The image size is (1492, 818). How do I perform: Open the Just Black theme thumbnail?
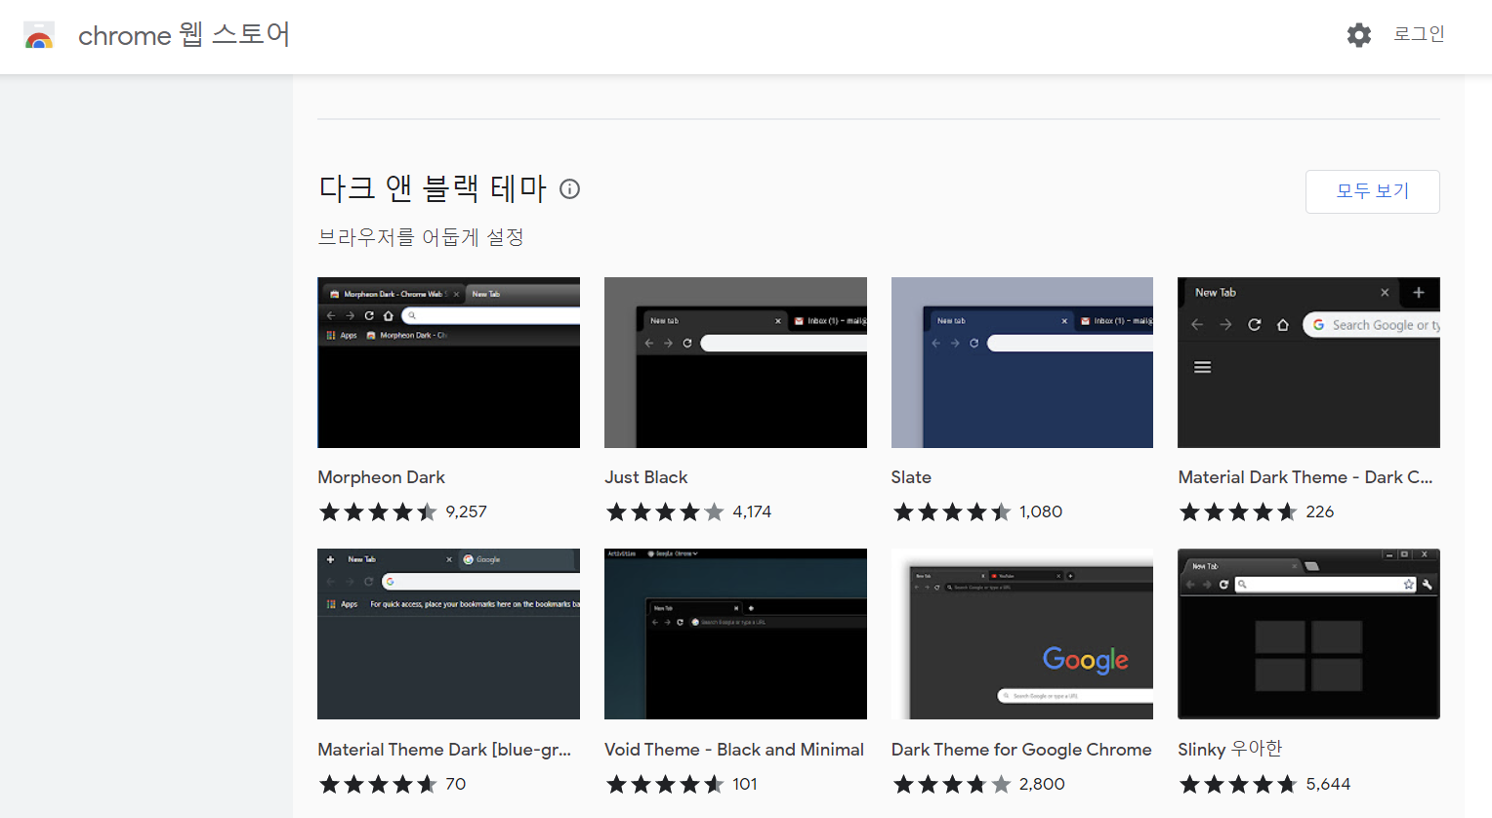[735, 362]
